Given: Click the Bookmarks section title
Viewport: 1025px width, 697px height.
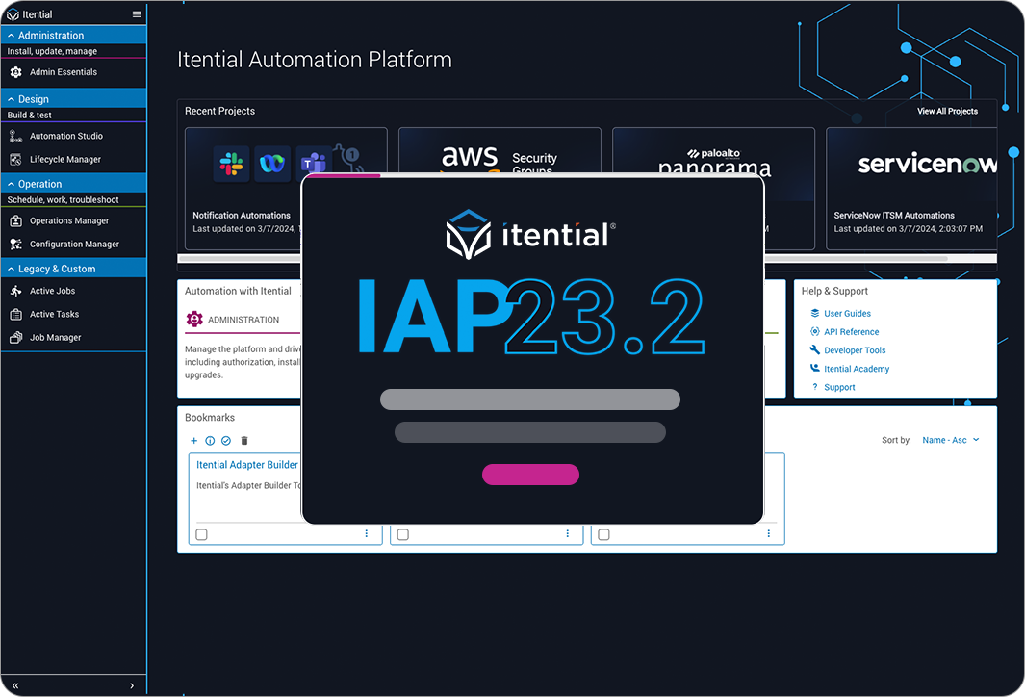Looking at the screenshot, I should coord(209,417).
